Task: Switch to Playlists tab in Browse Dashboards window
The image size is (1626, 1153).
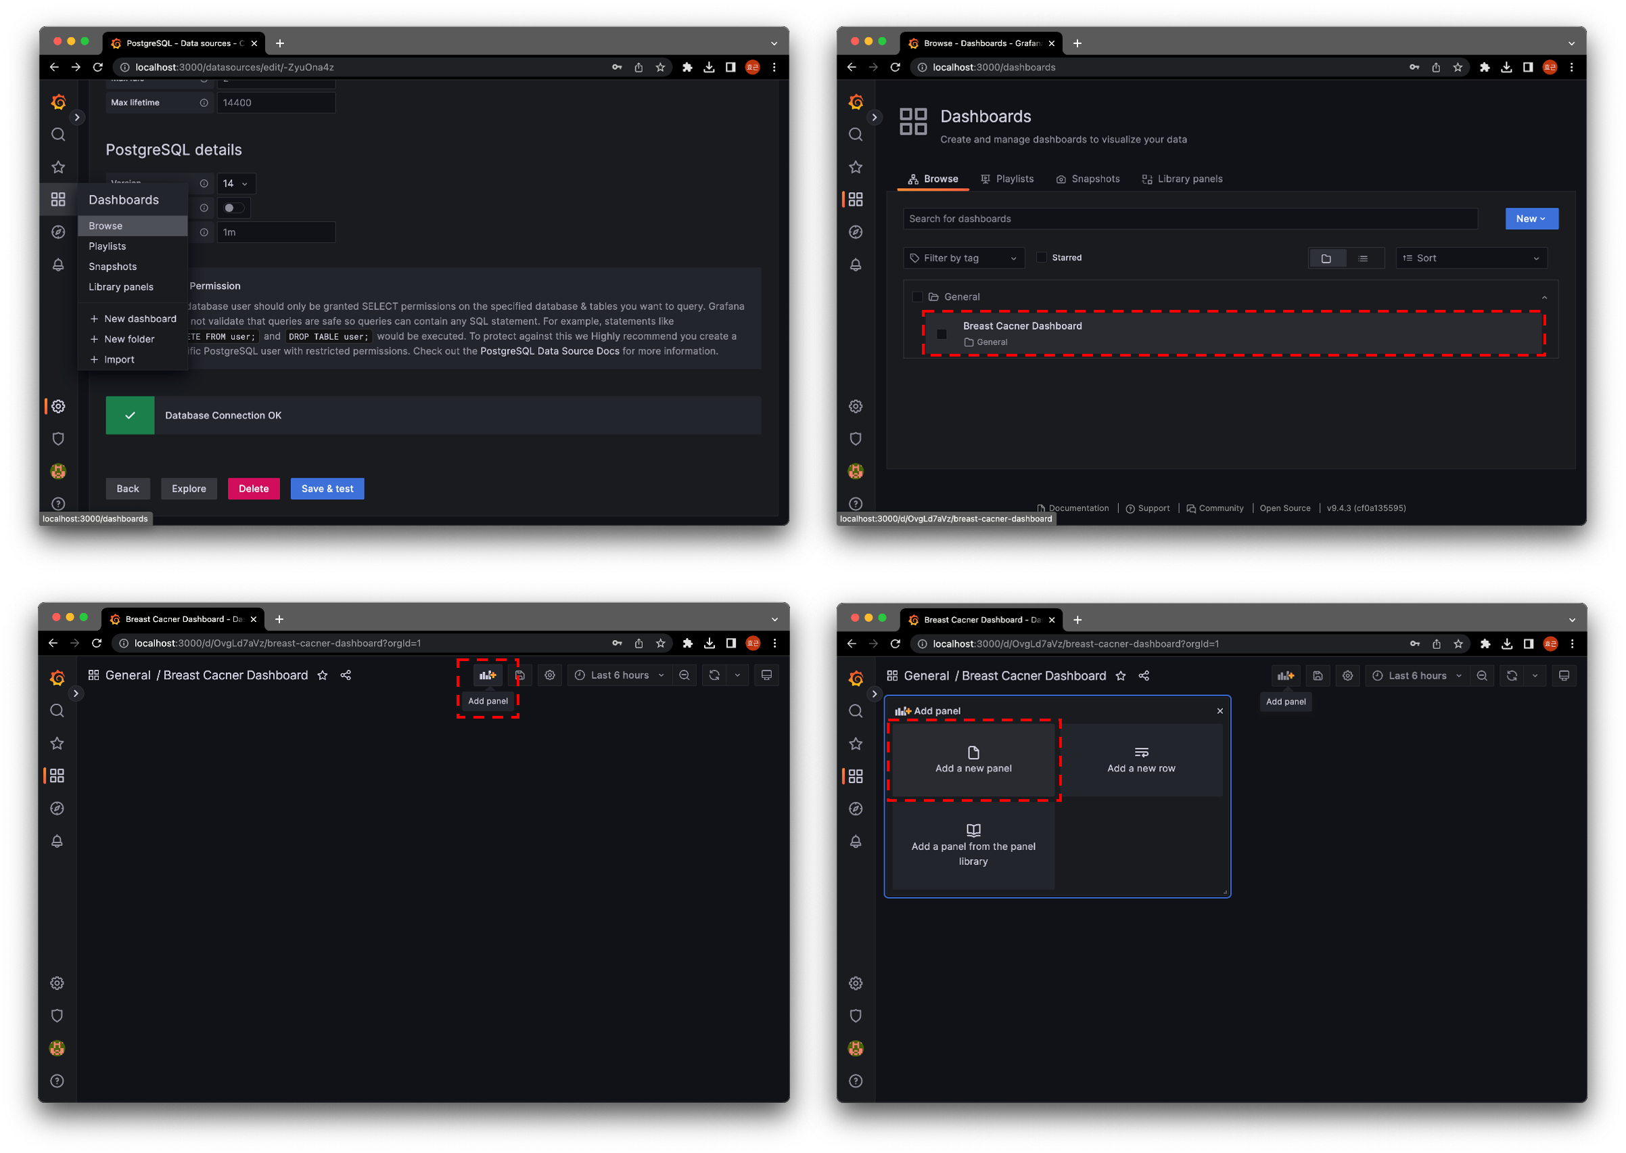Action: pos(1007,179)
